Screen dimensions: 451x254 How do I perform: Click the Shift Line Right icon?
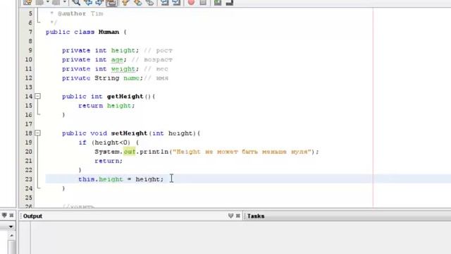[176, 3]
